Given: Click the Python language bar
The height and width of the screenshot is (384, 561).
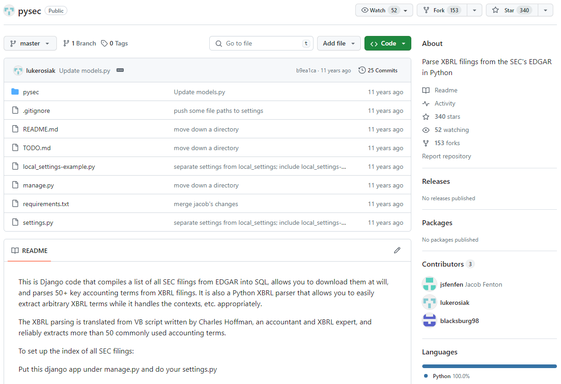Looking at the screenshot, I should 490,366.
